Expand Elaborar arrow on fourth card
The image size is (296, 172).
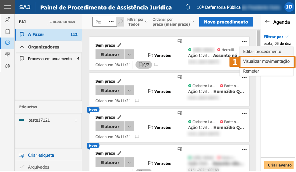tap(129, 163)
